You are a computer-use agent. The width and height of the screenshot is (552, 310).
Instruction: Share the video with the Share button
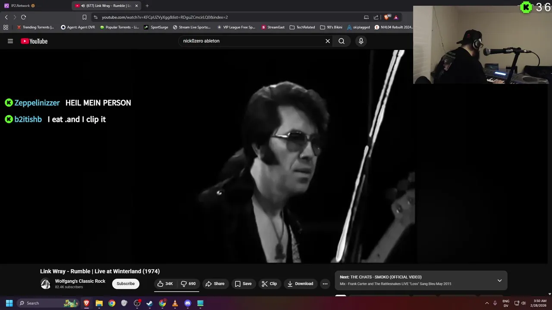[x=215, y=284]
